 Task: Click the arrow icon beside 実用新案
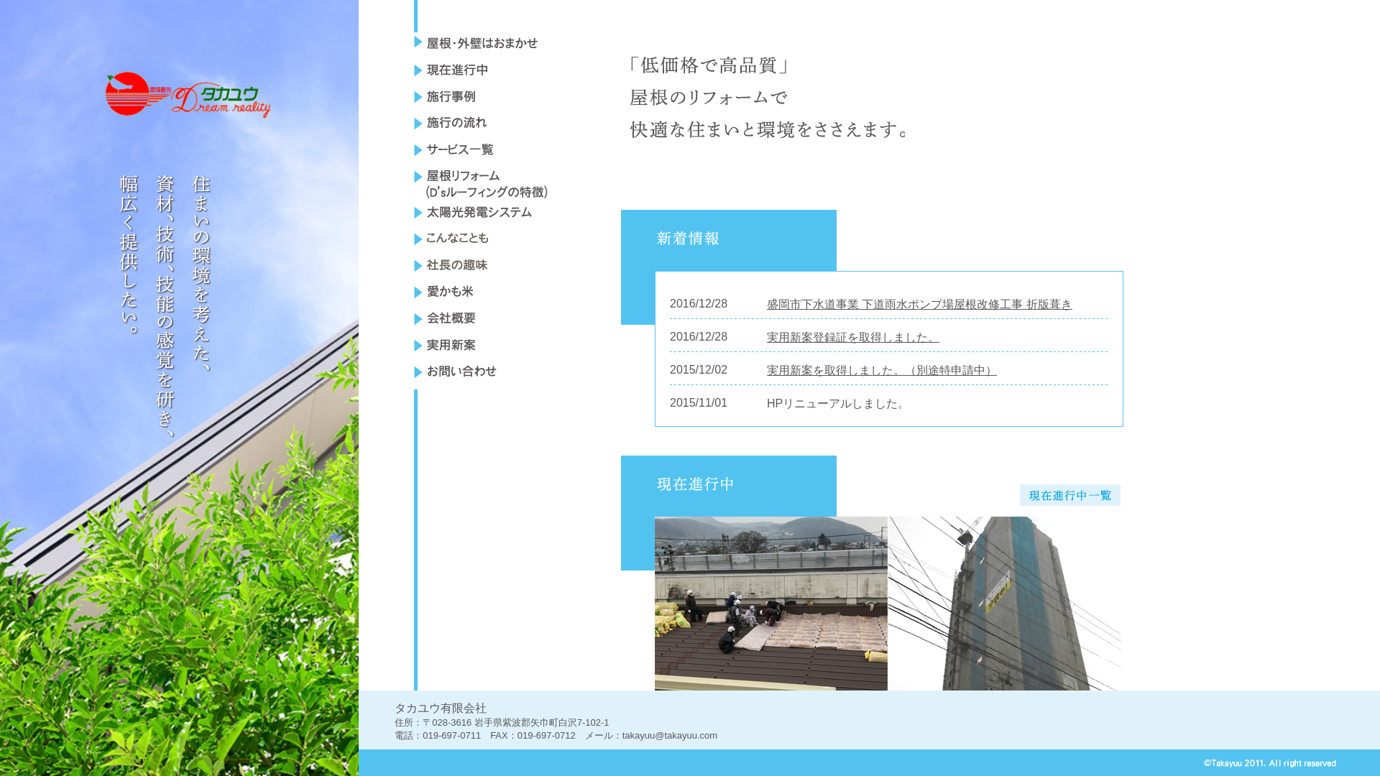pyautogui.click(x=417, y=345)
